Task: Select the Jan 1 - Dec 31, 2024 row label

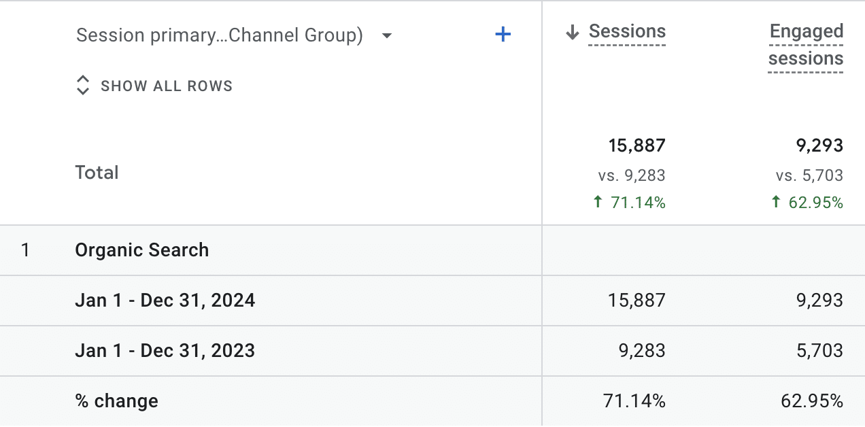Action: point(165,301)
